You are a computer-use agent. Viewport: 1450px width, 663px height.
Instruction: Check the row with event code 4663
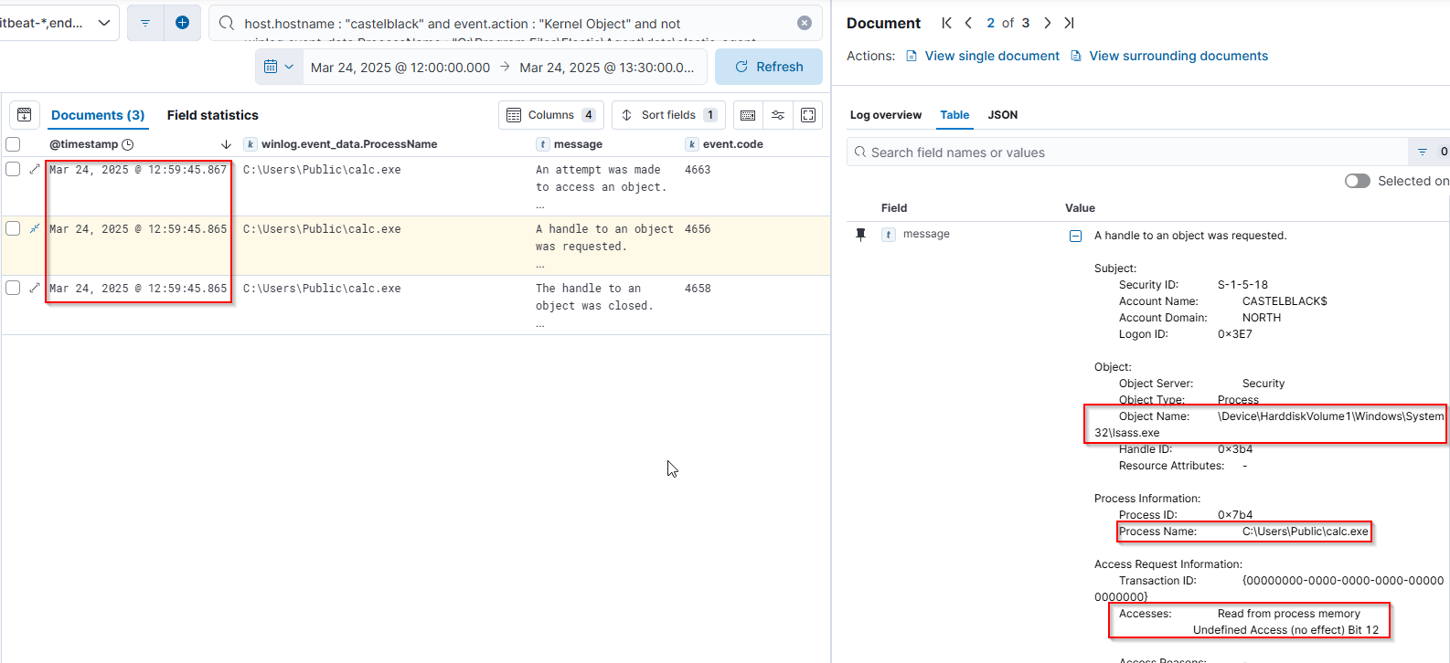point(13,169)
